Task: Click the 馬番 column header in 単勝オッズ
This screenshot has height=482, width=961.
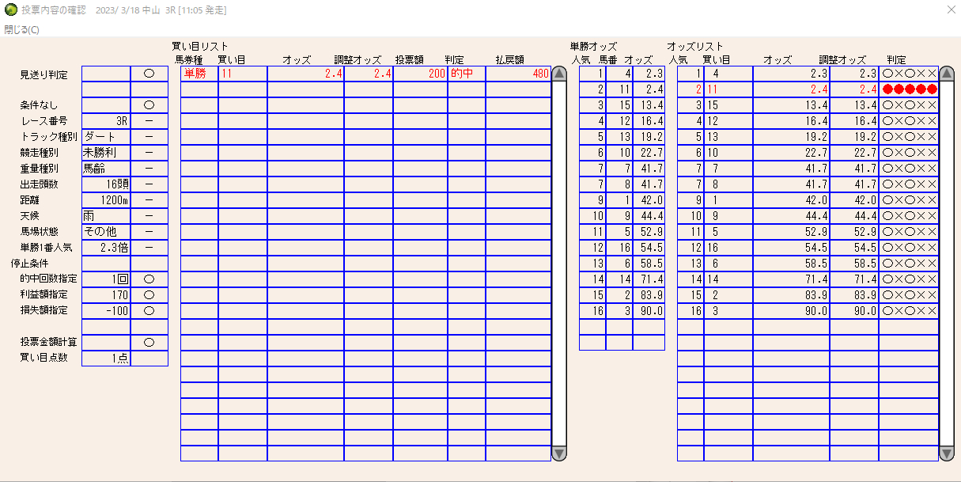Action: 607,60
